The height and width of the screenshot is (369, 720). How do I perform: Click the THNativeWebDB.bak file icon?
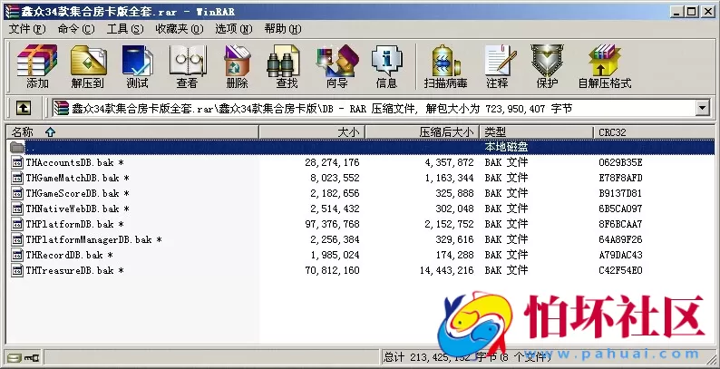click(x=17, y=209)
